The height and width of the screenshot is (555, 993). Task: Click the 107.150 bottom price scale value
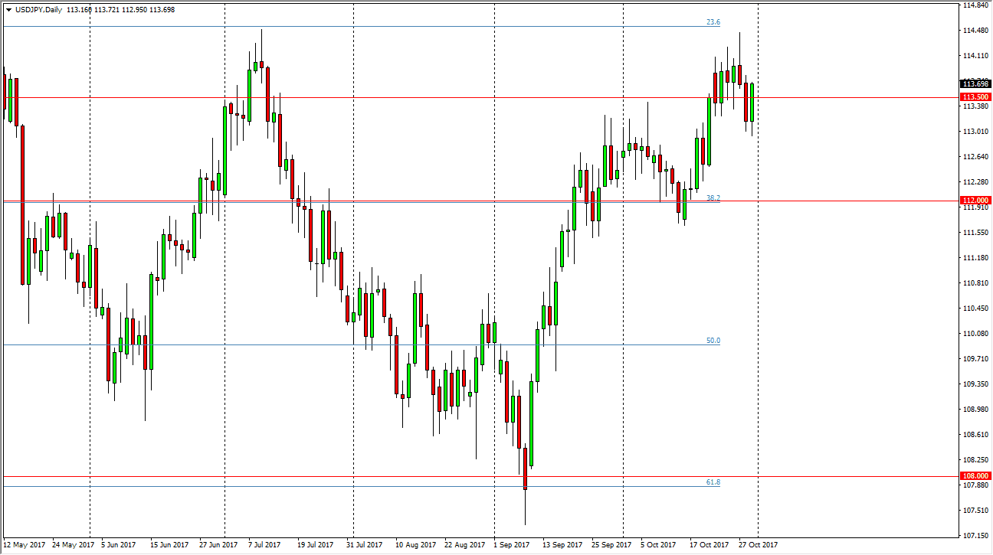[x=973, y=534]
